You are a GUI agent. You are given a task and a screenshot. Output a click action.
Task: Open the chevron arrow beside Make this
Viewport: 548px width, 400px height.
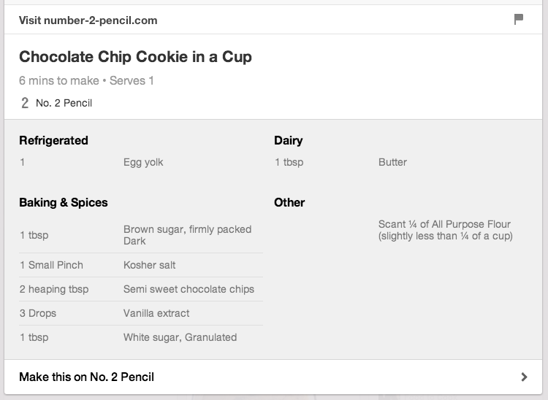pos(524,377)
